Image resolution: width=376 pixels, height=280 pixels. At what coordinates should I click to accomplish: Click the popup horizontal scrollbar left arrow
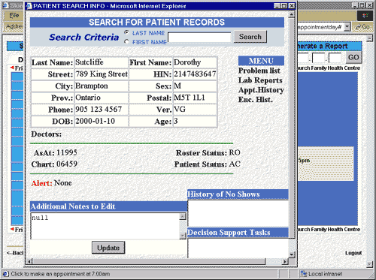click(29, 262)
